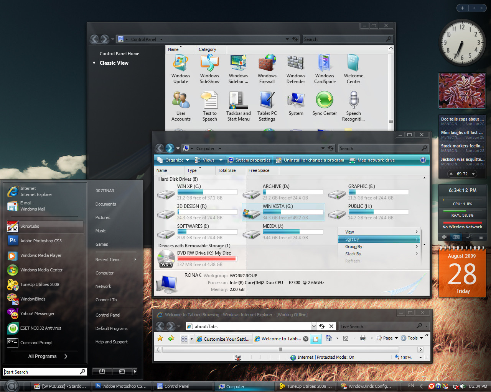Select the GRAPHIC (E:) drive

point(369,192)
